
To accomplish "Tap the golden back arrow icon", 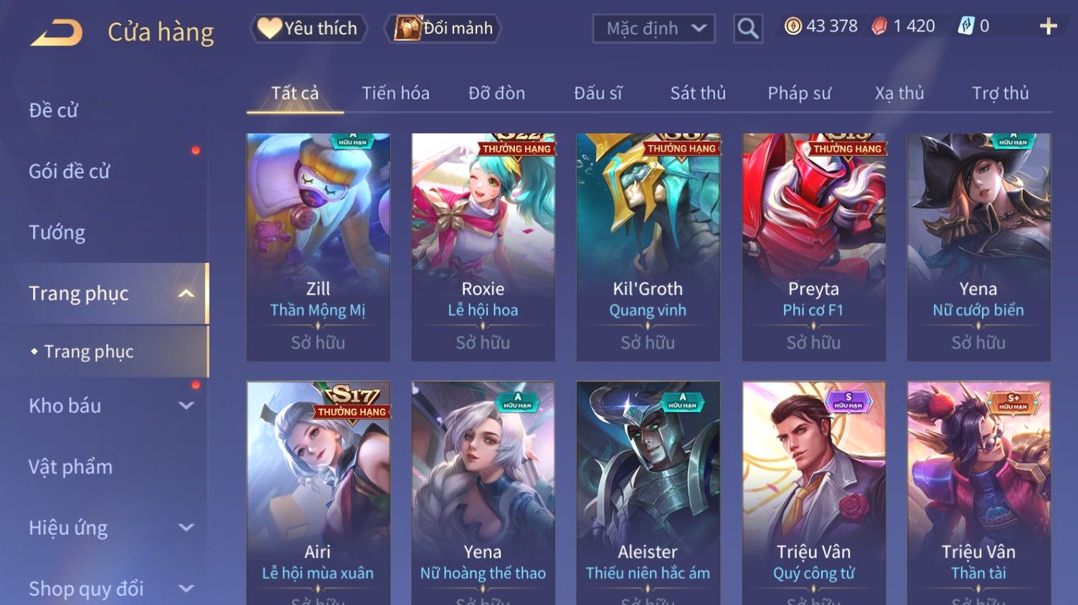I will [x=57, y=32].
